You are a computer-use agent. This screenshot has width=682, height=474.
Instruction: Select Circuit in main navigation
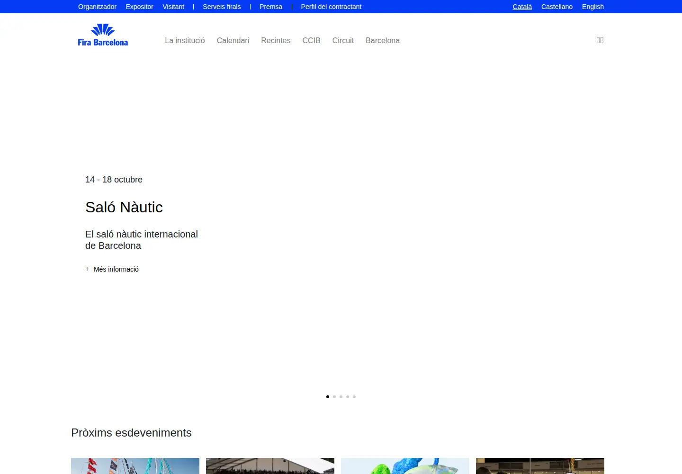(x=343, y=41)
